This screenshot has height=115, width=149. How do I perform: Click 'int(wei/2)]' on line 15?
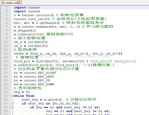(73, 61)
